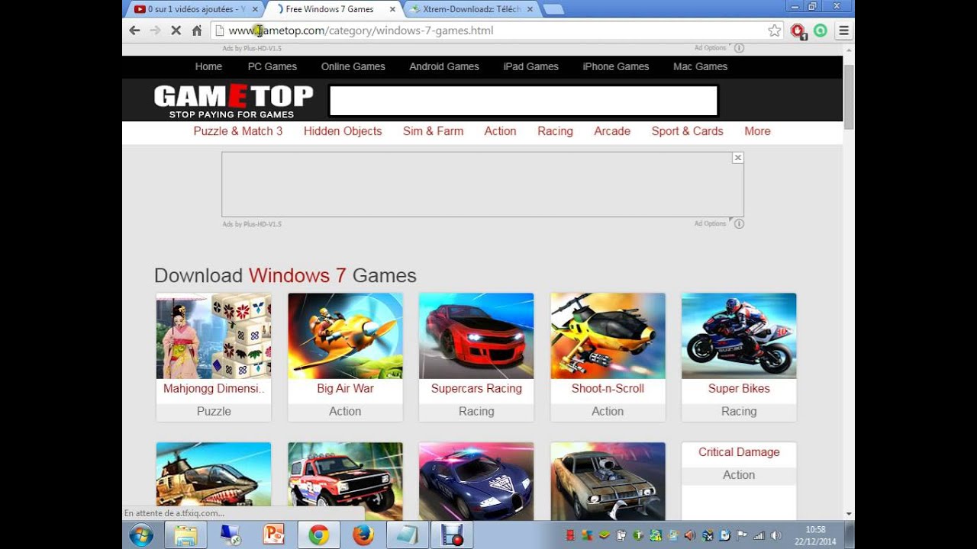The image size is (977, 549).
Task: Open Android Games in the top navigation
Action: [x=444, y=66]
